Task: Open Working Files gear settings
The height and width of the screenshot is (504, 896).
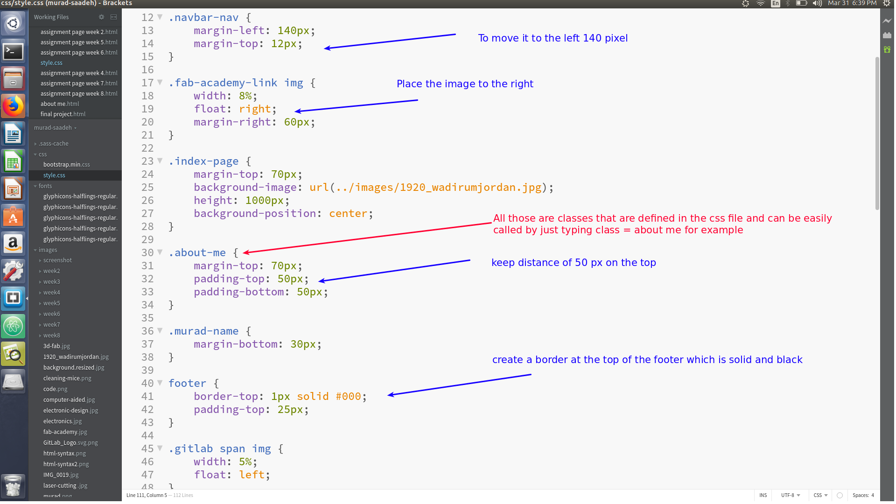Action: pos(101,17)
